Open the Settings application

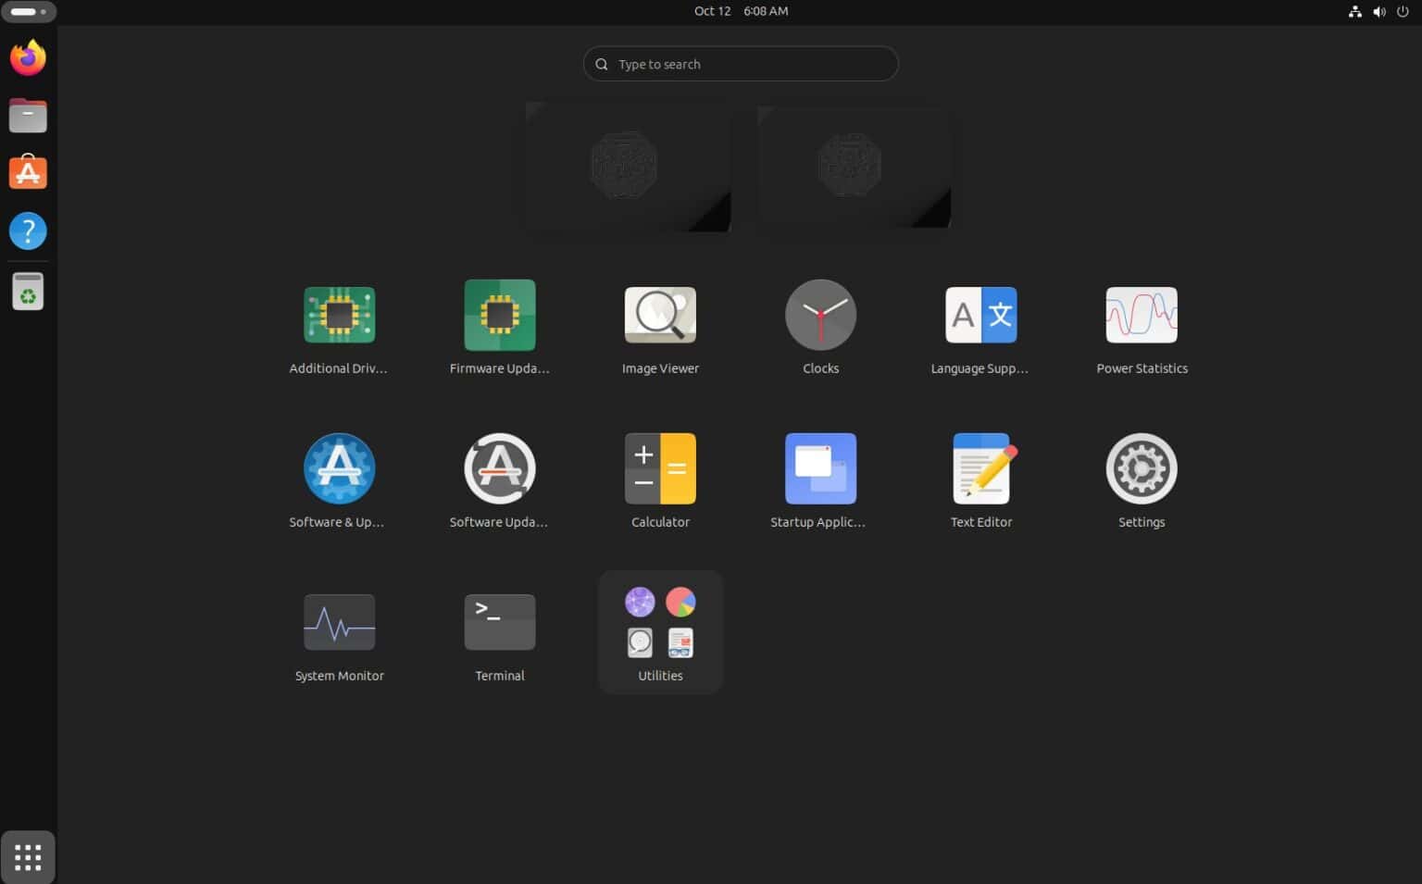click(1141, 468)
